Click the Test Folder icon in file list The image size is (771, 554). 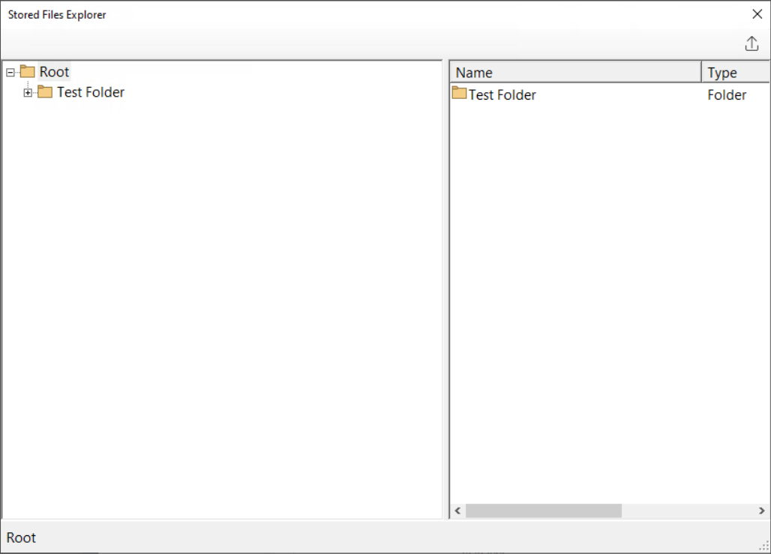click(x=459, y=94)
